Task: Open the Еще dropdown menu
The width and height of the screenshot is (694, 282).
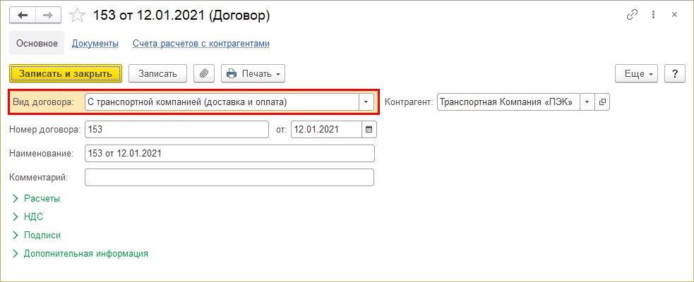Action: pos(637,74)
